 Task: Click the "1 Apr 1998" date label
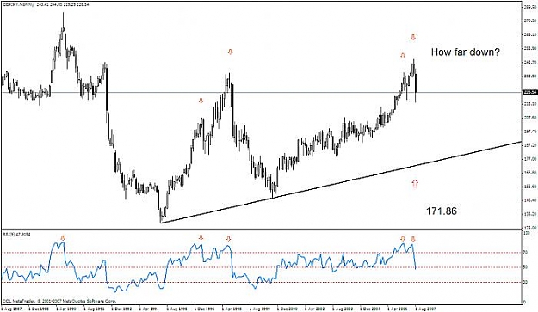click(232, 309)
